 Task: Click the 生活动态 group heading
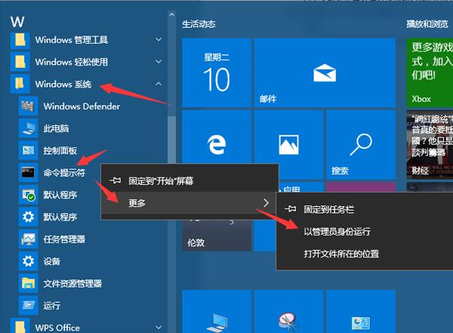click(199, 24)
